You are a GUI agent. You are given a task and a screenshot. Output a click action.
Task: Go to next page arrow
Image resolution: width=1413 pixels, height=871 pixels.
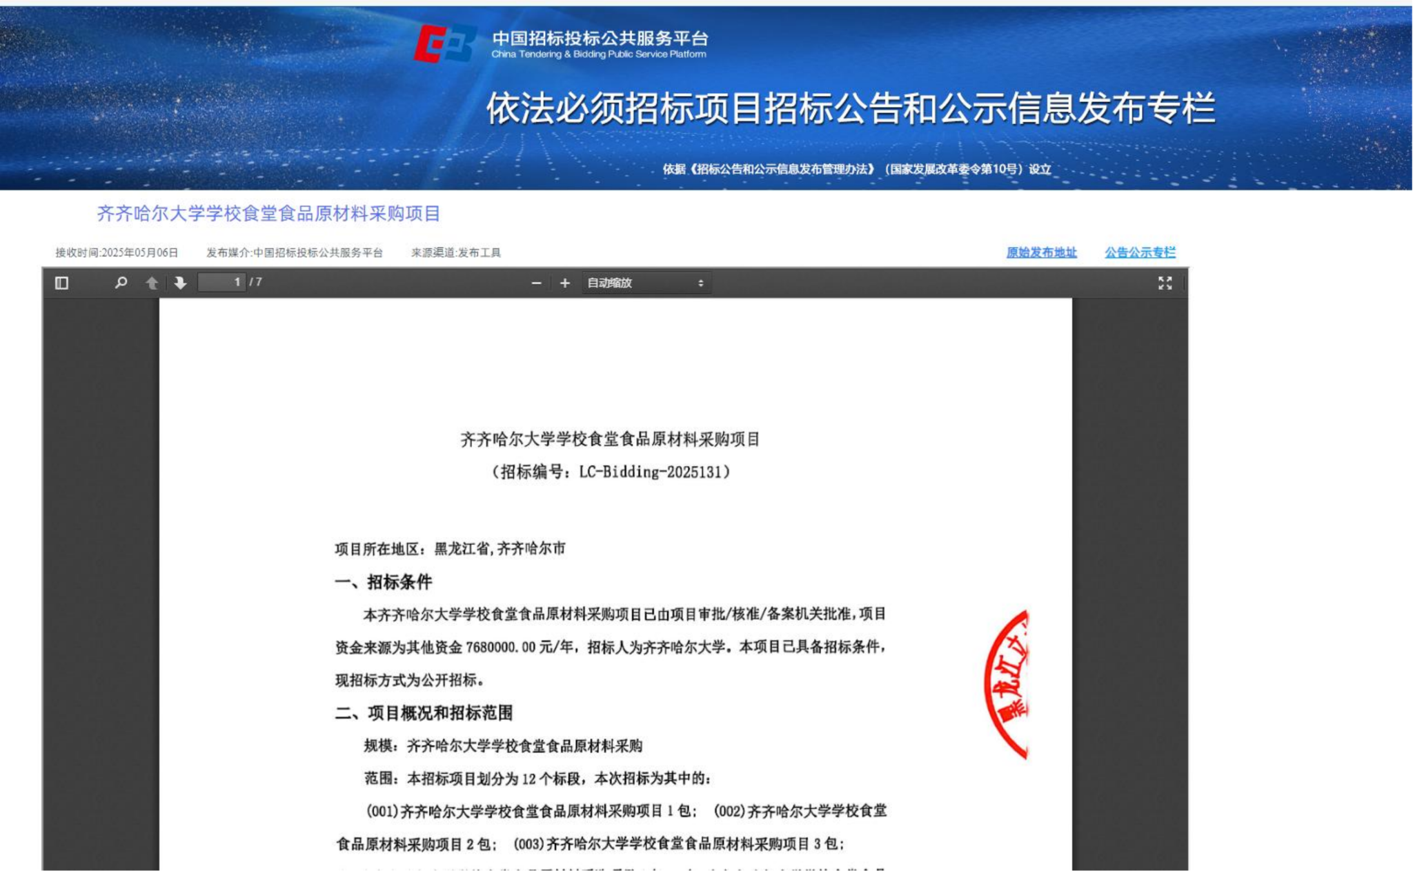tap(180, 283)
